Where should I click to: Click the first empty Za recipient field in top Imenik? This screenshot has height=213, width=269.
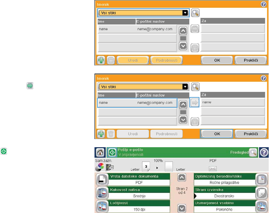233,29
